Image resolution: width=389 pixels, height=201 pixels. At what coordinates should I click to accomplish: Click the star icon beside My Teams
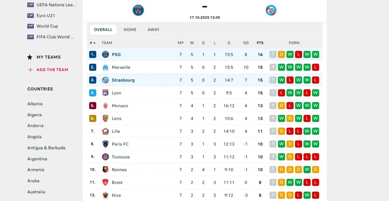coord(30,57)
